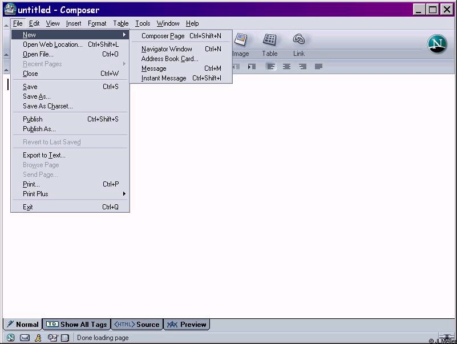Image resolution: width=457 pixels, height=344 pixels.
Task: Switch to the HTML Source tab
Action: [x=137, y=325]
